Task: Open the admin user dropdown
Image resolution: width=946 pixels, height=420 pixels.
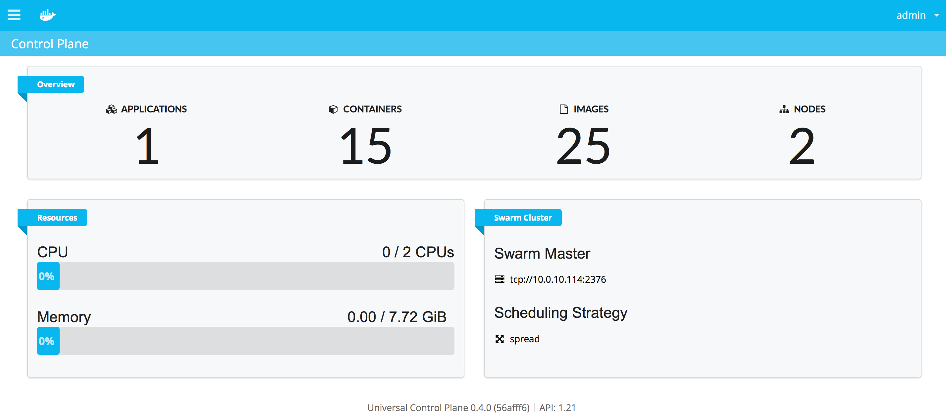Action: click(x=918, y=15)
